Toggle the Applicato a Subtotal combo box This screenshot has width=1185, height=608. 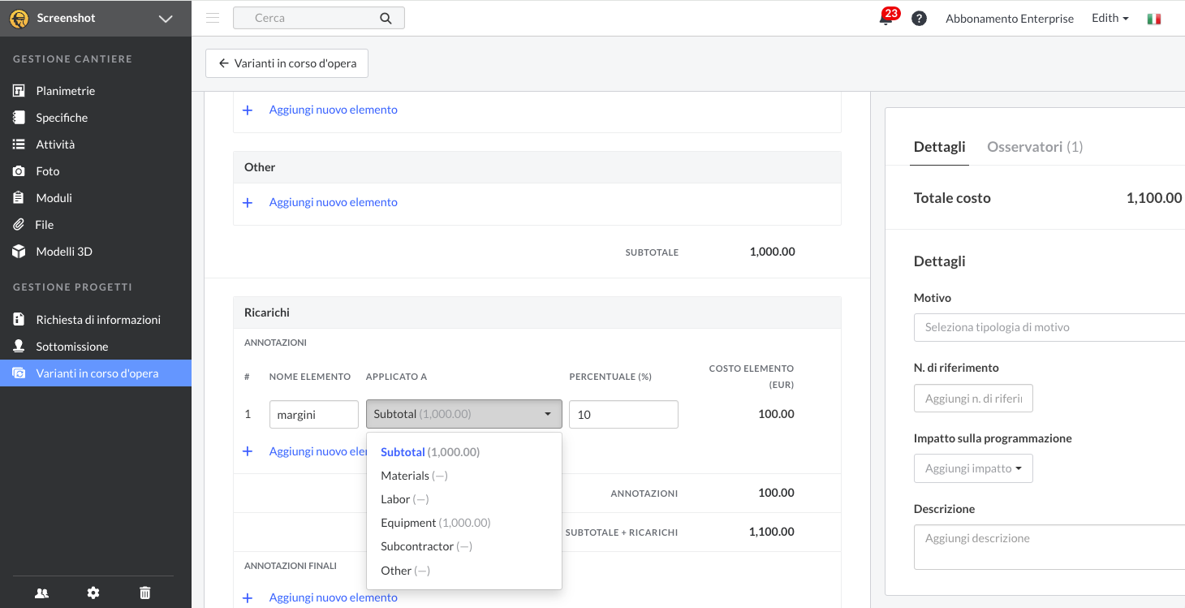coord(463,414)
